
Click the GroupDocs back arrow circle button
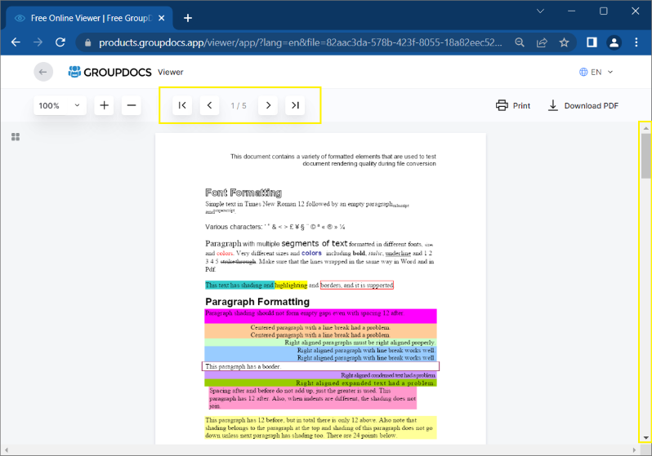point(43,72)
